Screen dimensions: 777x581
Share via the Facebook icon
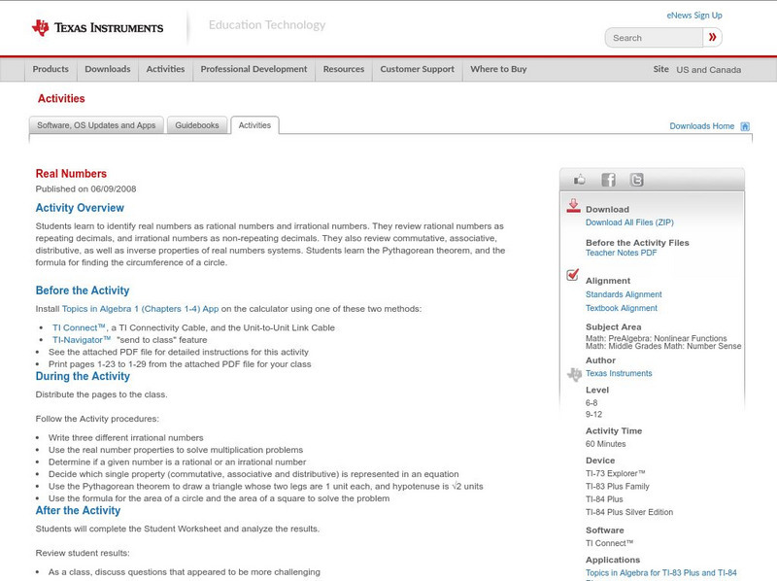[x=609, y=180]
